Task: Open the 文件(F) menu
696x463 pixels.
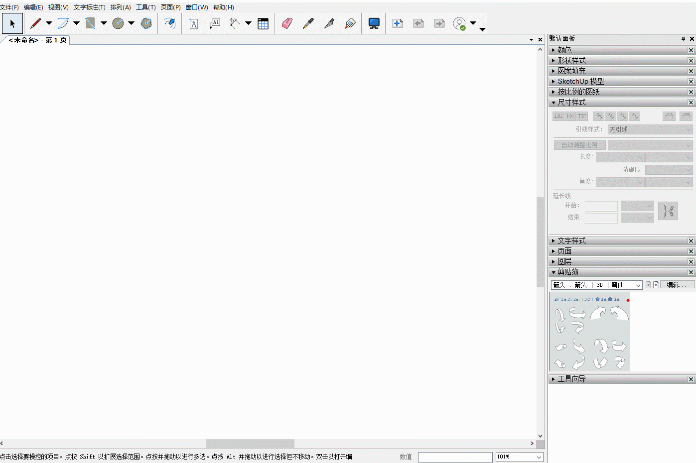Action: tap(9, 7)
